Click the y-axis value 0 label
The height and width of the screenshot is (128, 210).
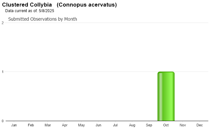pos(3,121)
